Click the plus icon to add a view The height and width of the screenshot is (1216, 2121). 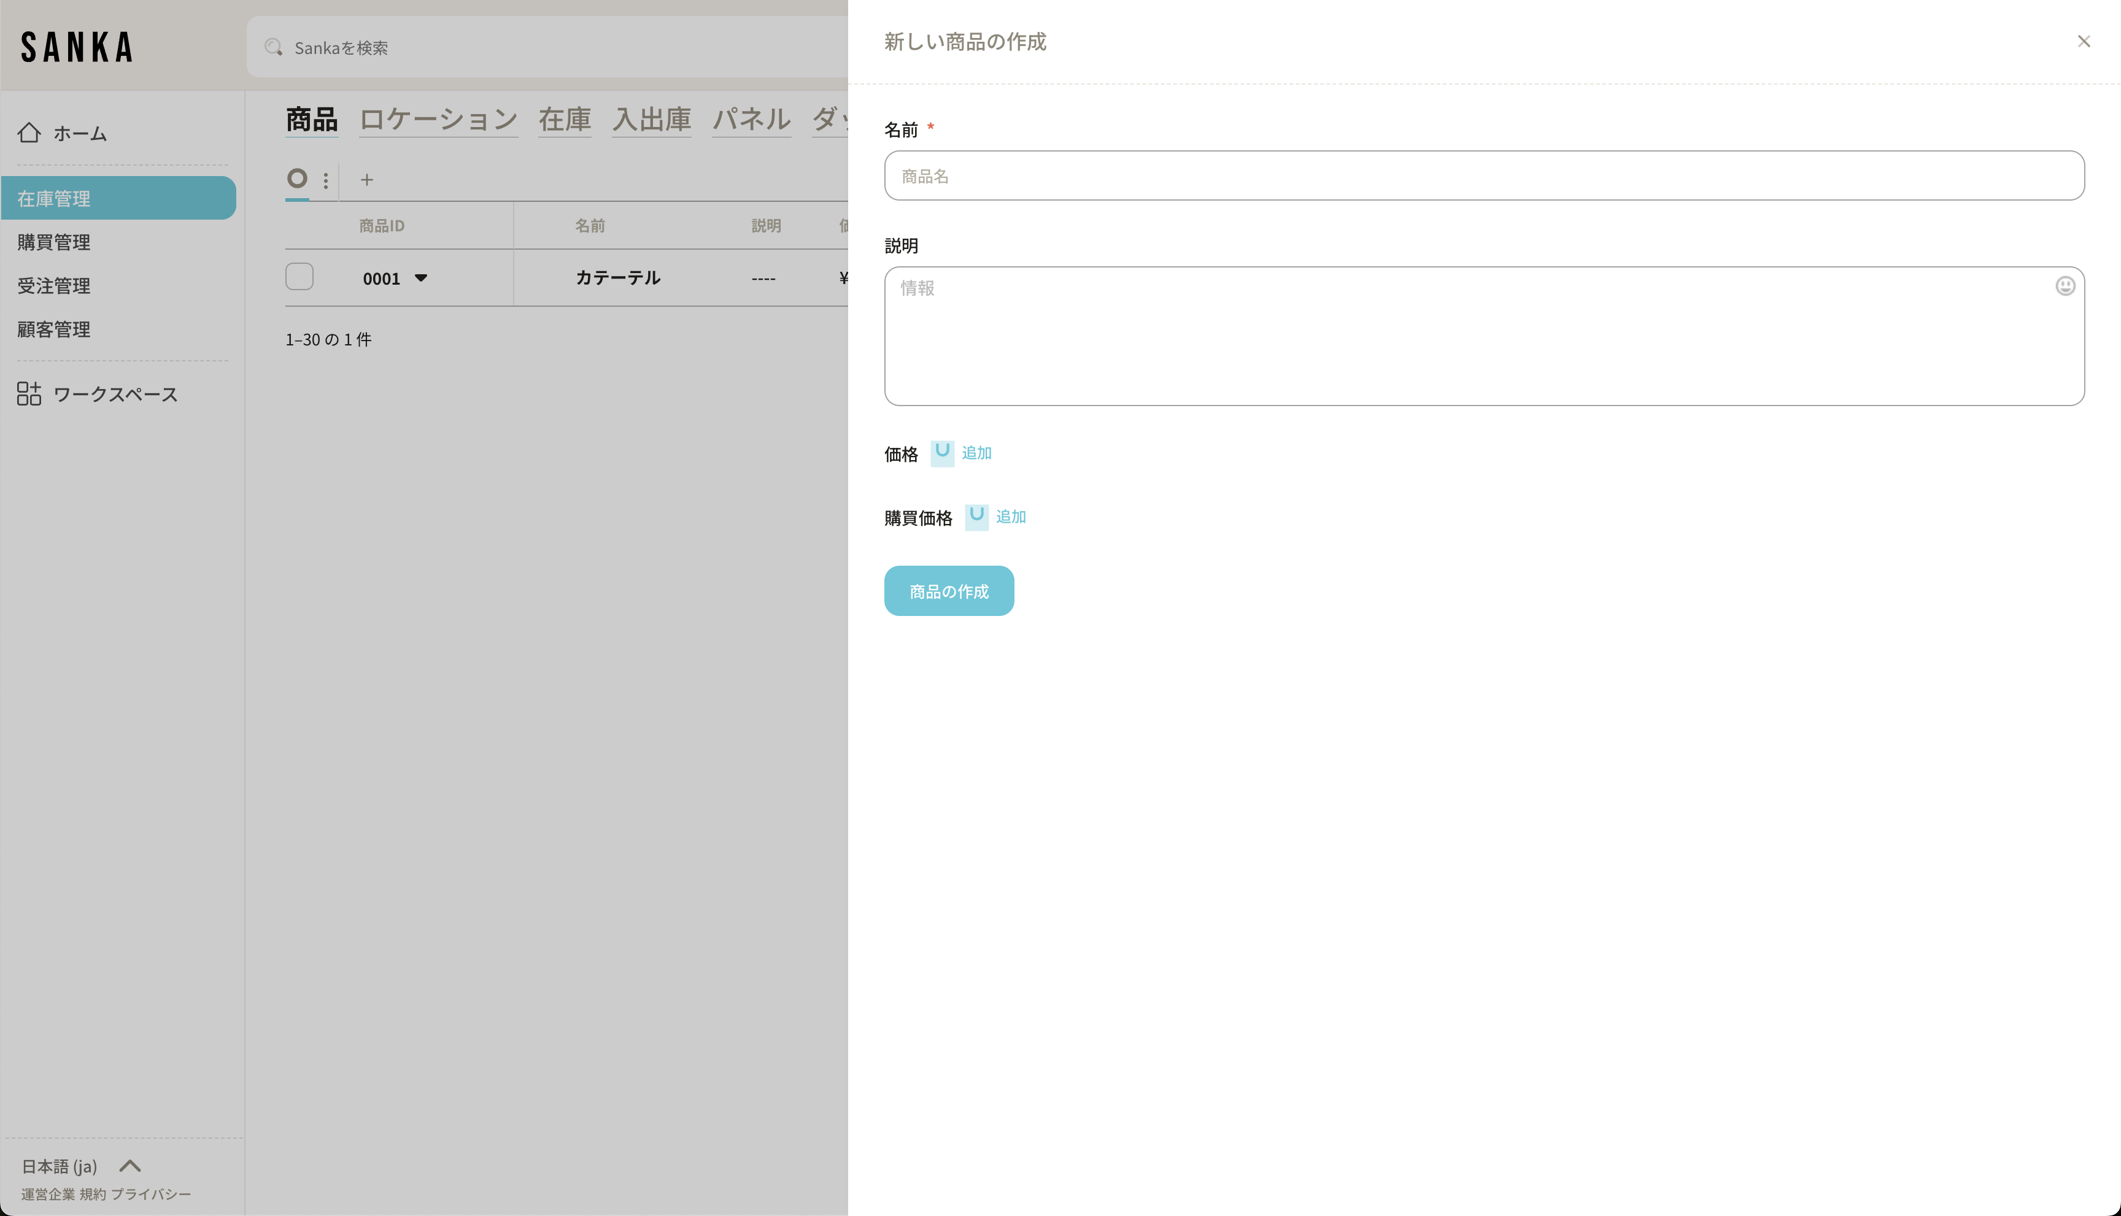click(x=367, y=180)
